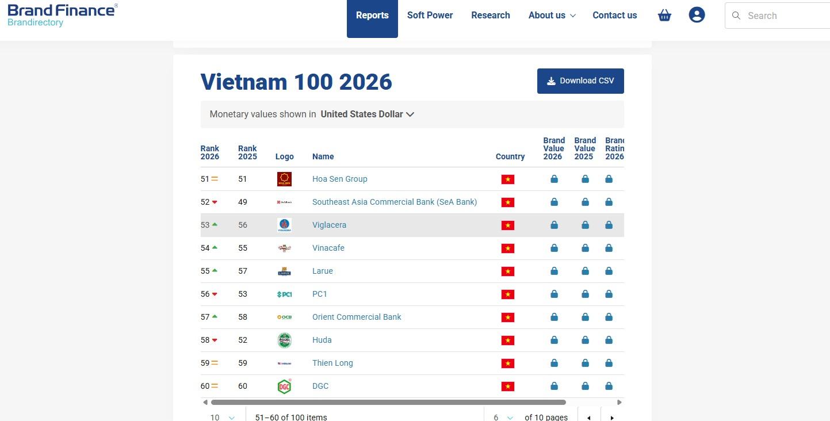
Task: Click the Viglacera logo
Action: coord(284,225)
